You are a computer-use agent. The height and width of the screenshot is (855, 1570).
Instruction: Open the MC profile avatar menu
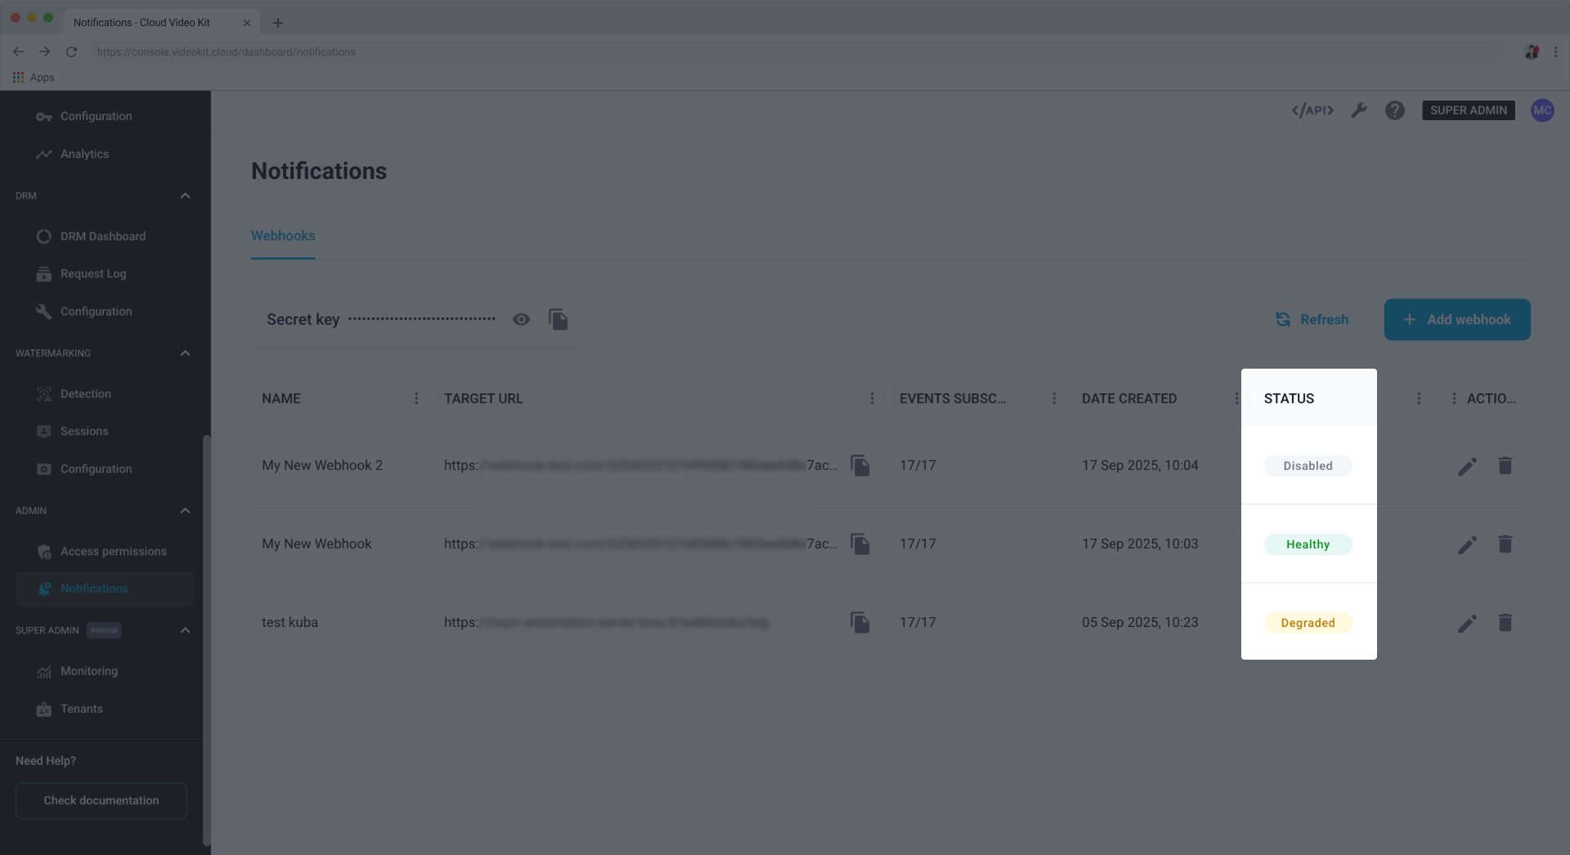point(1543,110)
